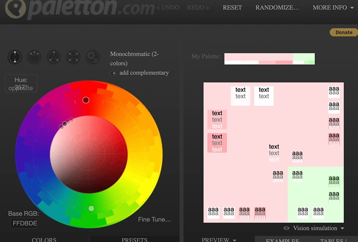The image size is (358, 242).
Task: Open the Preview dropdown arrow
Action: coord(234,240)
